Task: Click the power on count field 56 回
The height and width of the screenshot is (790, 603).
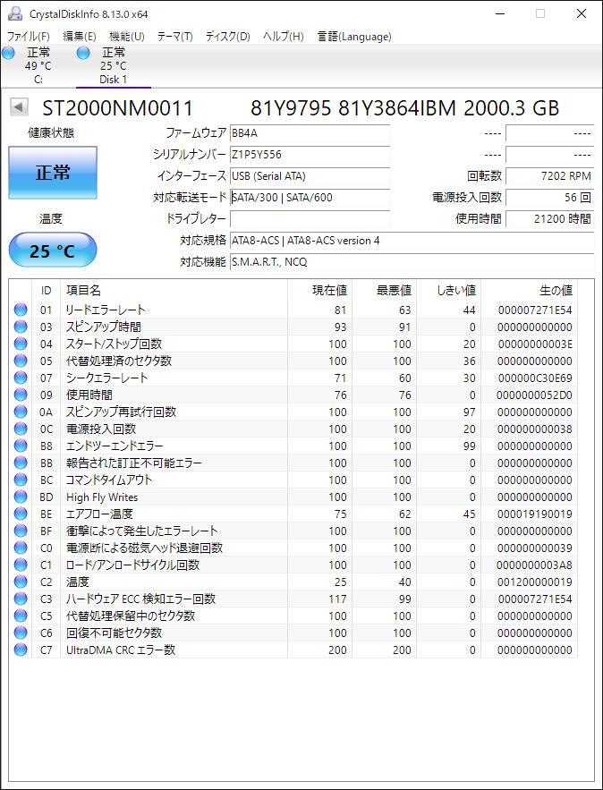Action: point(549,198)
